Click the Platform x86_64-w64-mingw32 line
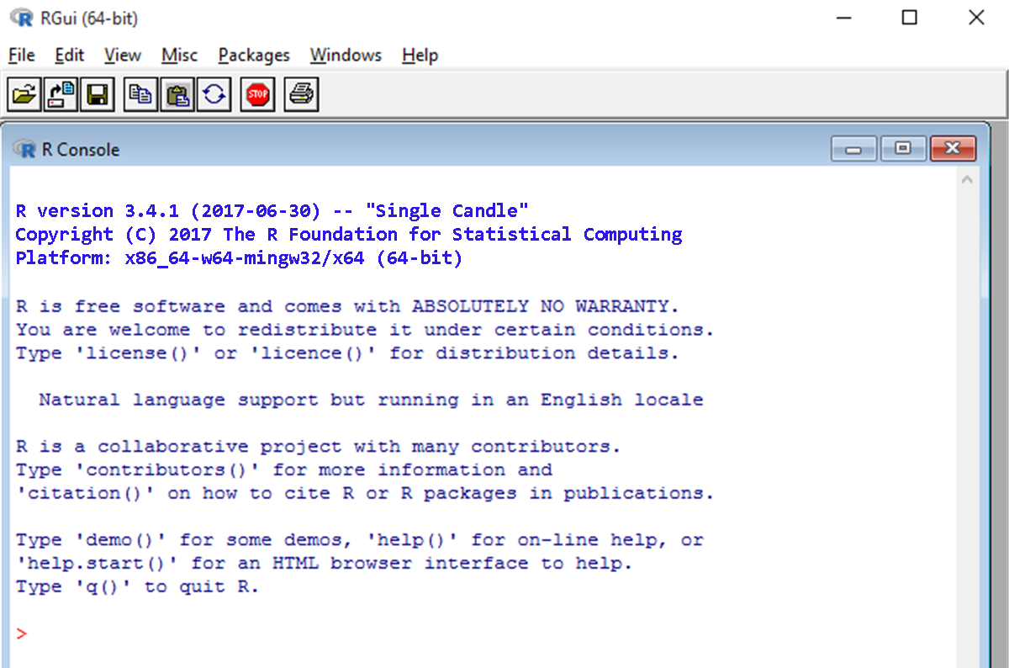Screen dimensions: 1009x668 (240, 258)
